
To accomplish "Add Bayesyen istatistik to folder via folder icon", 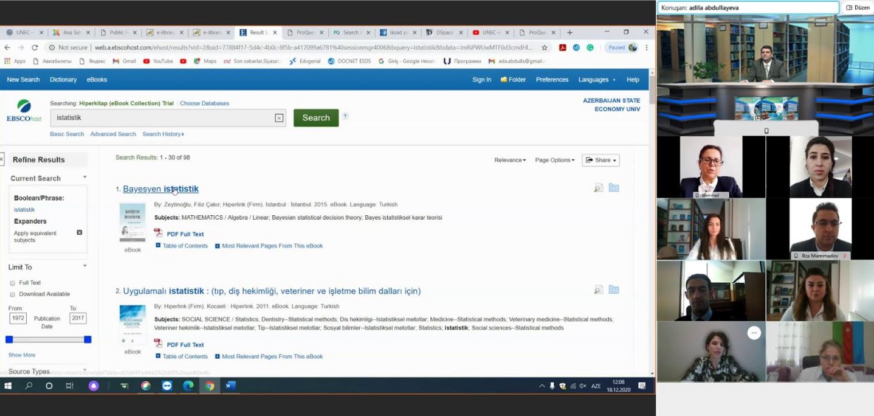I will point(614,188).
